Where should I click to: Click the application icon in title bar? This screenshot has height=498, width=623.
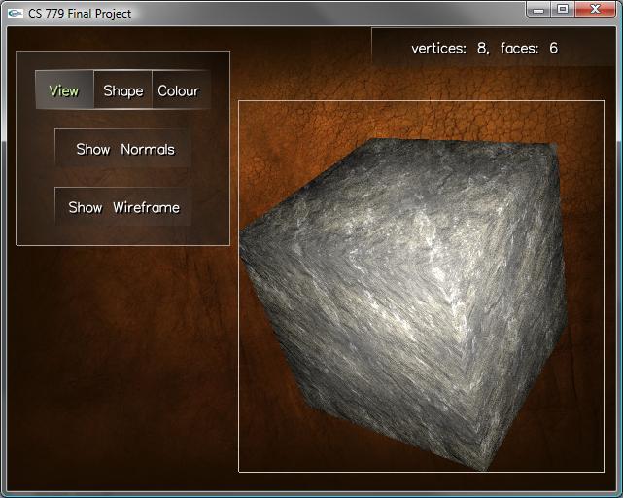coord(15,14)
